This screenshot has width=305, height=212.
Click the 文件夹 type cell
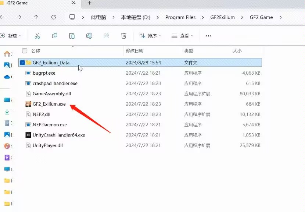pyautogui.click(x=191, y=63)
